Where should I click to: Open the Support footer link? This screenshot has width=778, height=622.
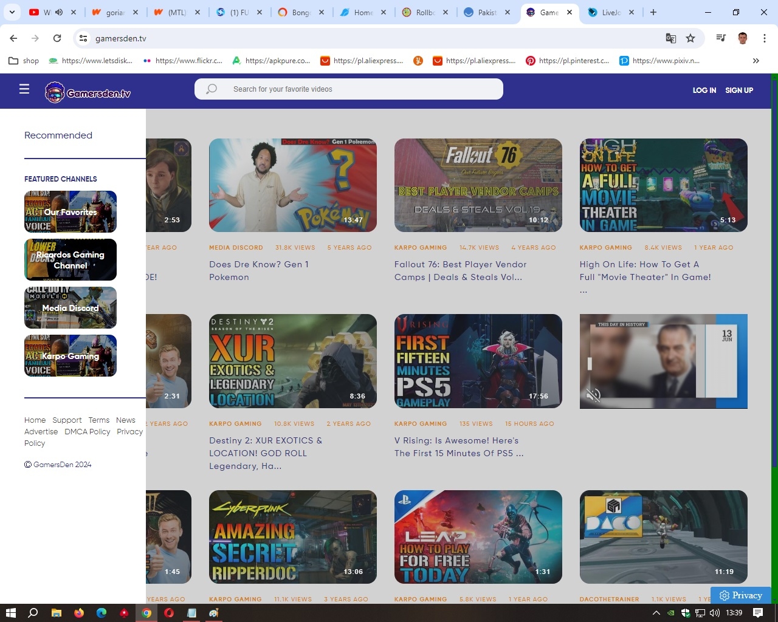pyautogui.click(x=67, y=420)
